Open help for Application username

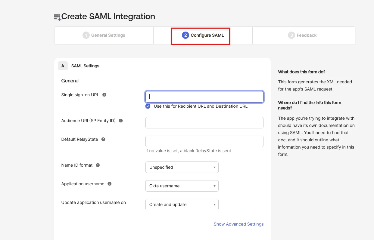[109, 183]
